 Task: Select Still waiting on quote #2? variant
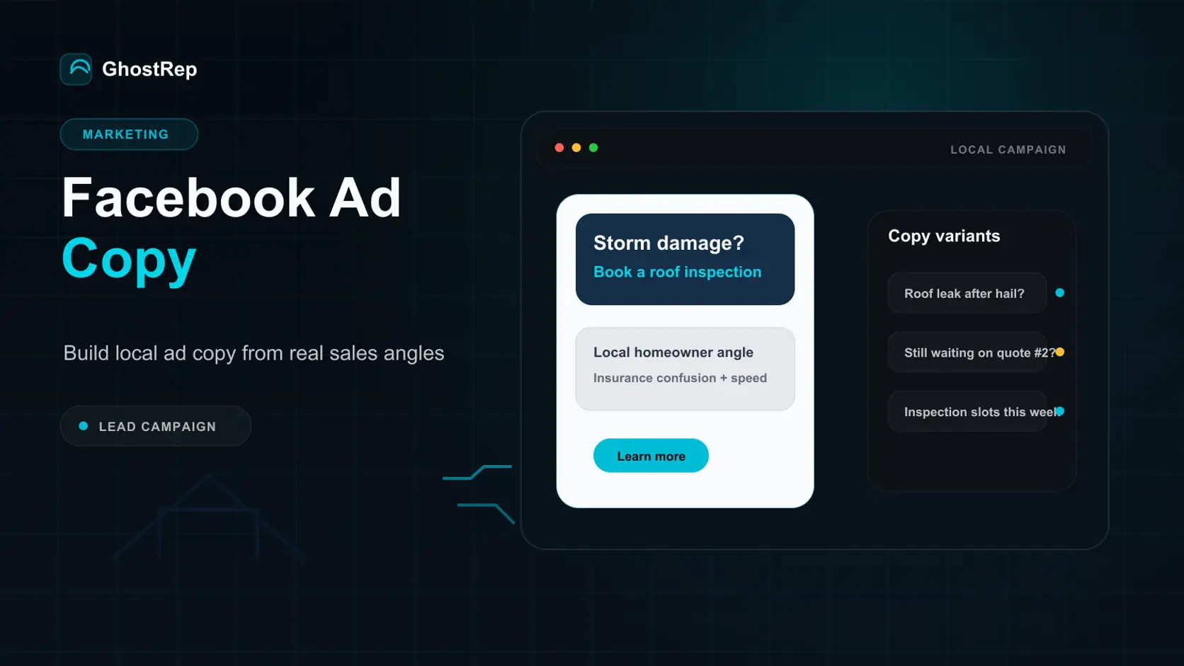pos(967,352)
